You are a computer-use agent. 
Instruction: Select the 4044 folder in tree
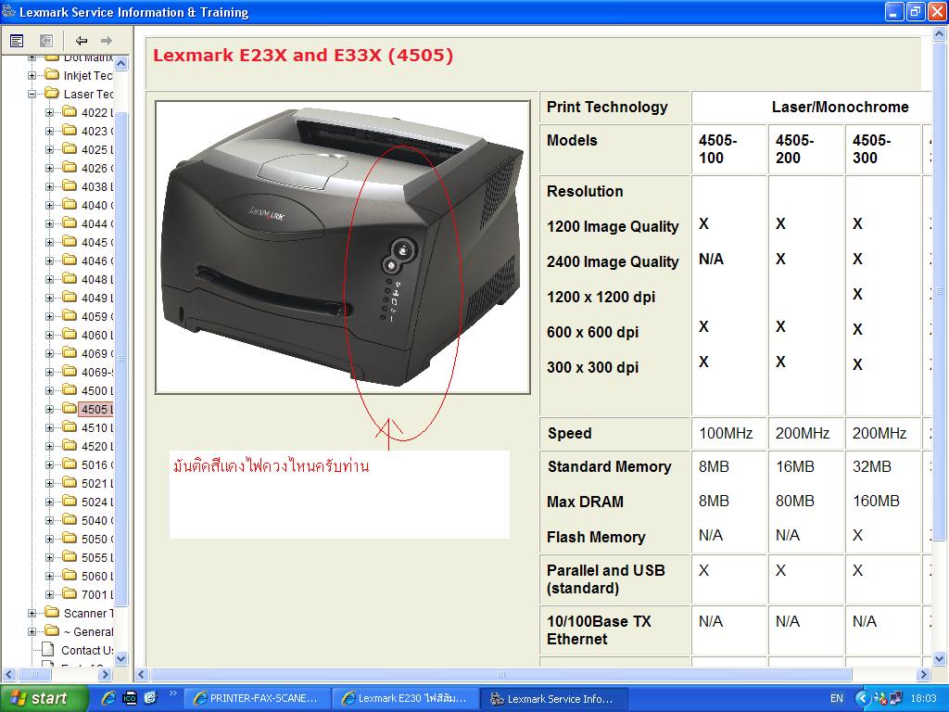click(88, 224)
